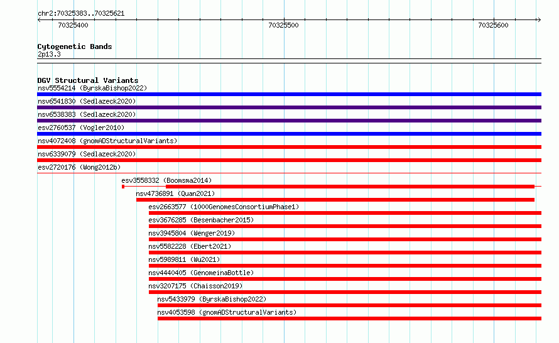Click the red bar under nsv4072408
The height and width of the screenshot is (343, 559).
[x=289, y=147]
